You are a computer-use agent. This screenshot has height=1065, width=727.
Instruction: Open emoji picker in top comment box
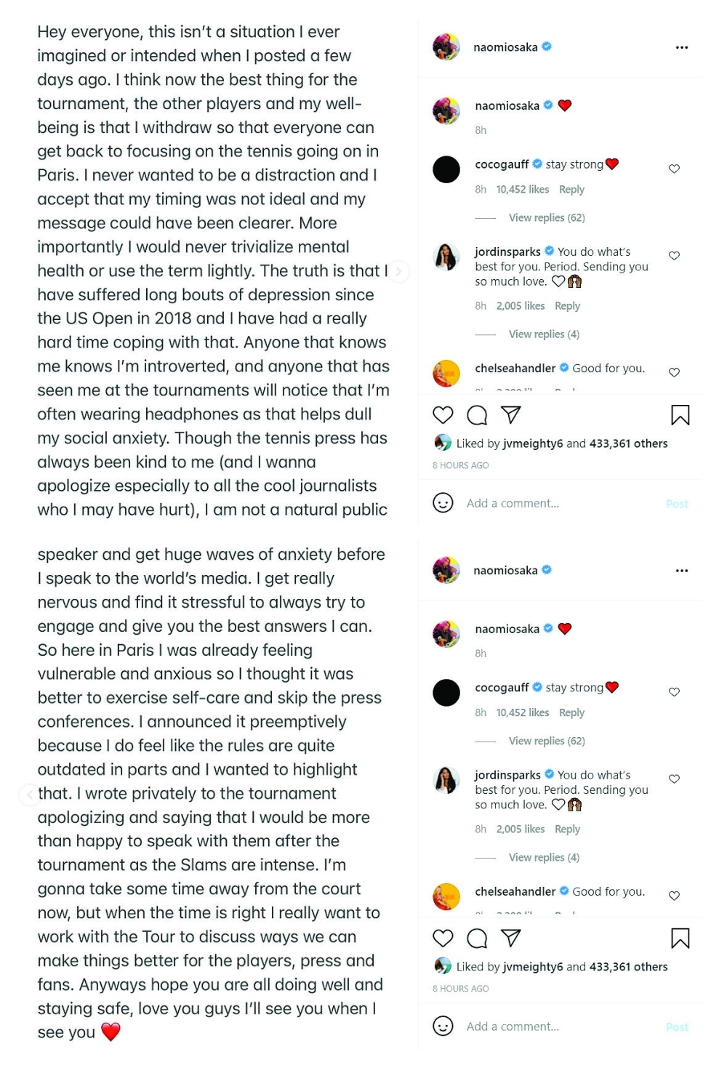tap(443, 503)
